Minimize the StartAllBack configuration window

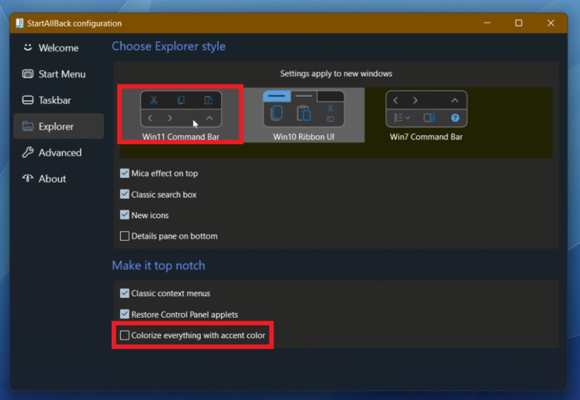487,23
